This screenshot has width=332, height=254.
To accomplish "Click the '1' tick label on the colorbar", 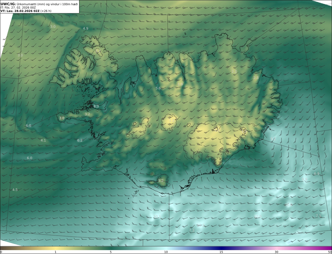I will pos(56,252).
